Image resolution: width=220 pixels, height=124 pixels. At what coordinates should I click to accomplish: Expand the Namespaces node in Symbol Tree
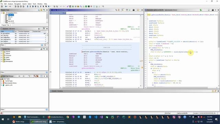click(1, 61)
